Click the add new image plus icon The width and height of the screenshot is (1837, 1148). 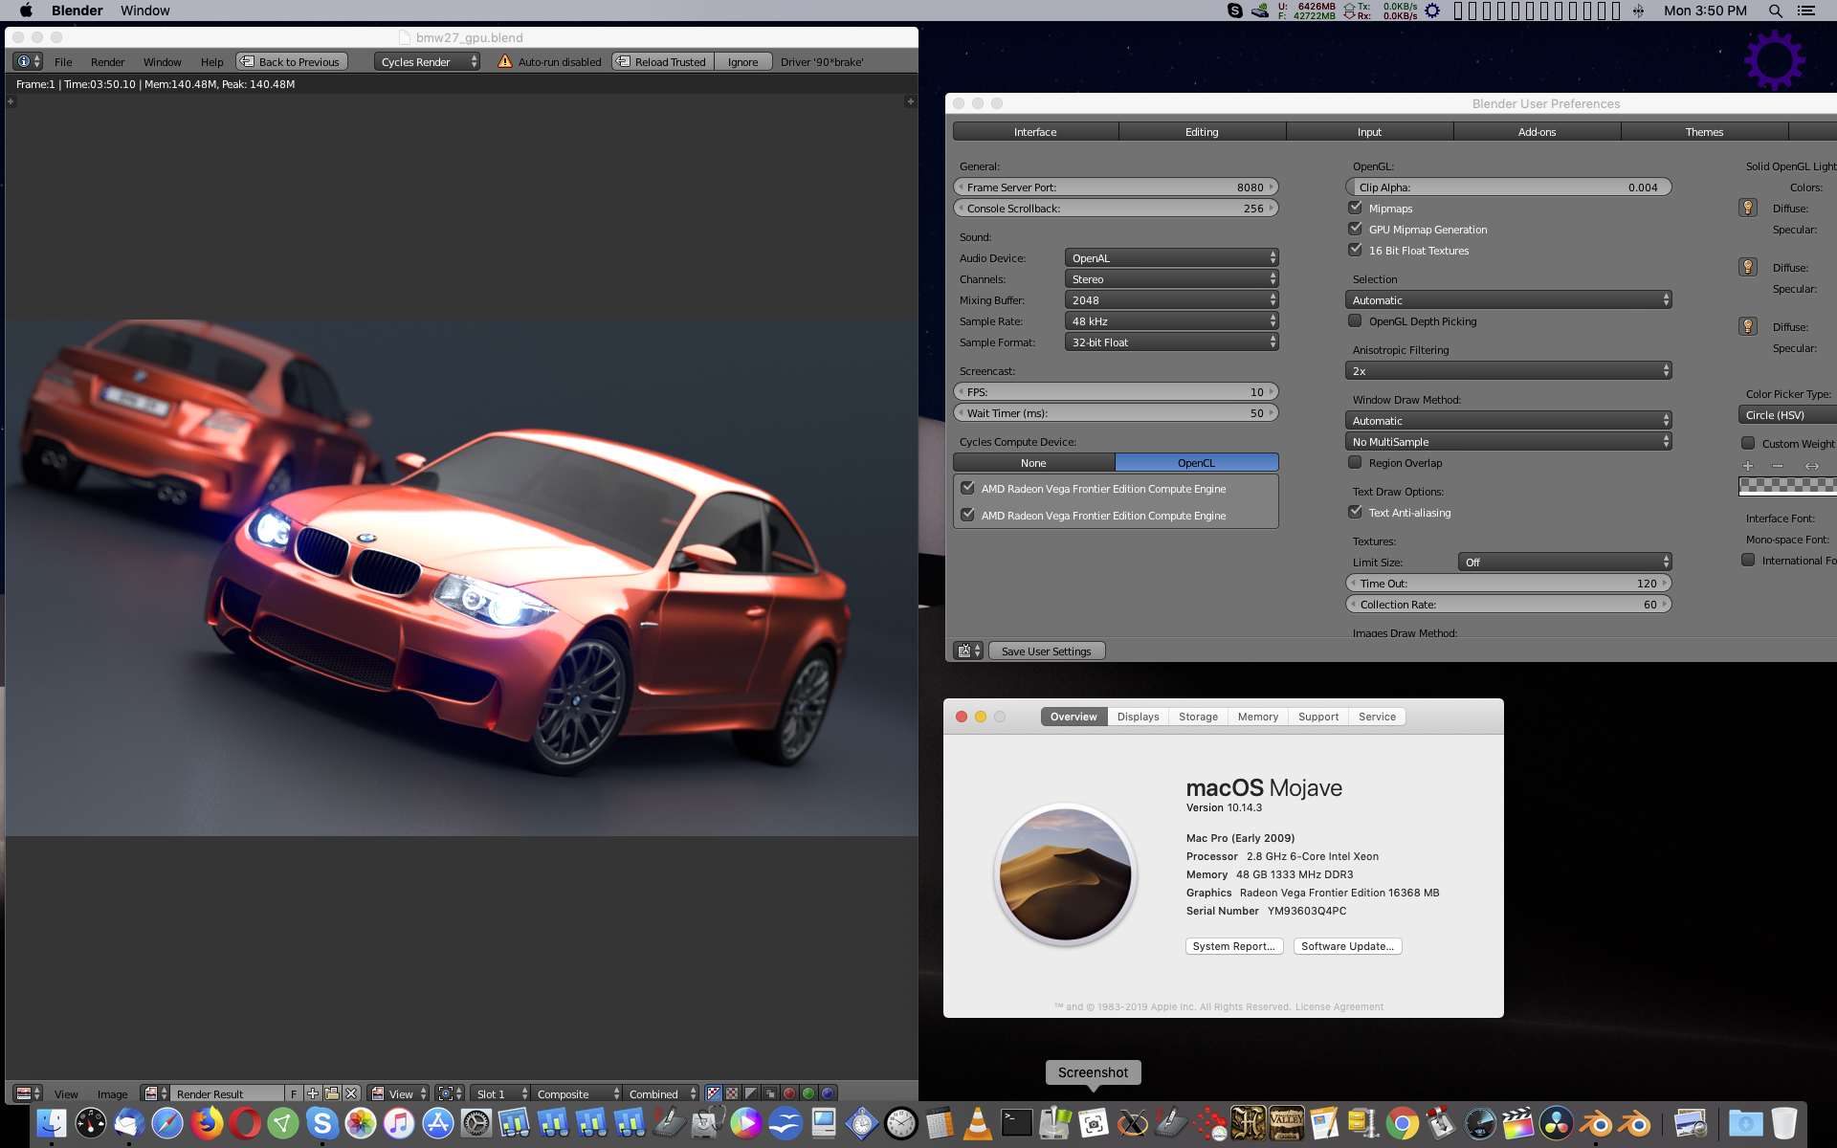tap(313, 1093)
